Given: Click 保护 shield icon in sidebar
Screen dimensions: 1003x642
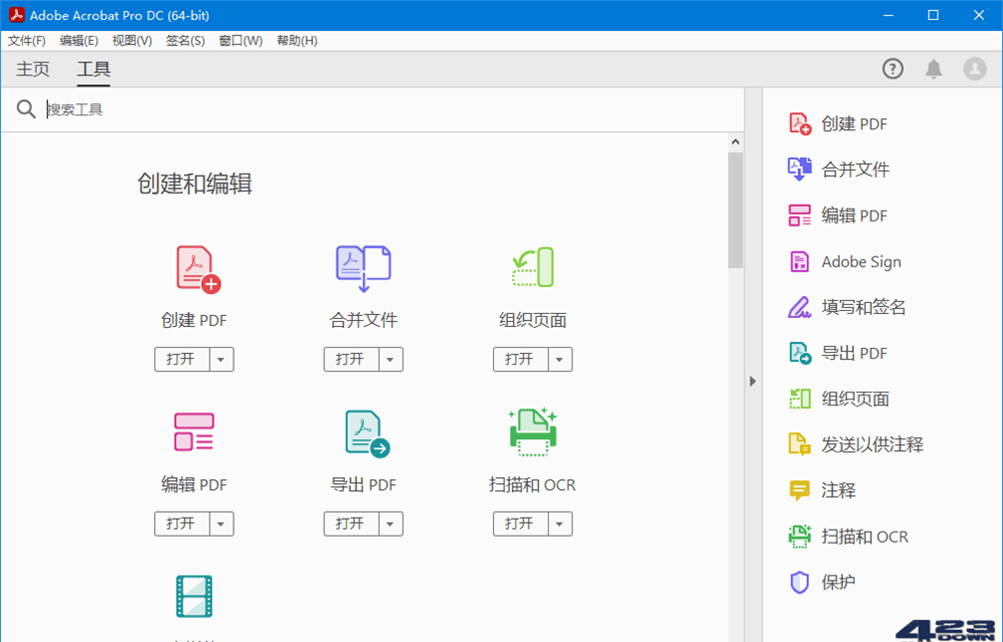Looking at the screenshot, I should [x=799, y=582].
